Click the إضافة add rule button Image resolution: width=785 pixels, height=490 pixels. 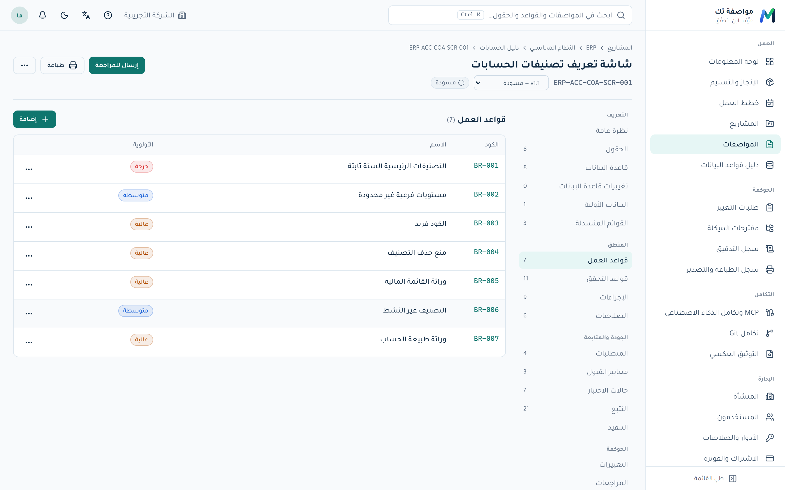34,119
